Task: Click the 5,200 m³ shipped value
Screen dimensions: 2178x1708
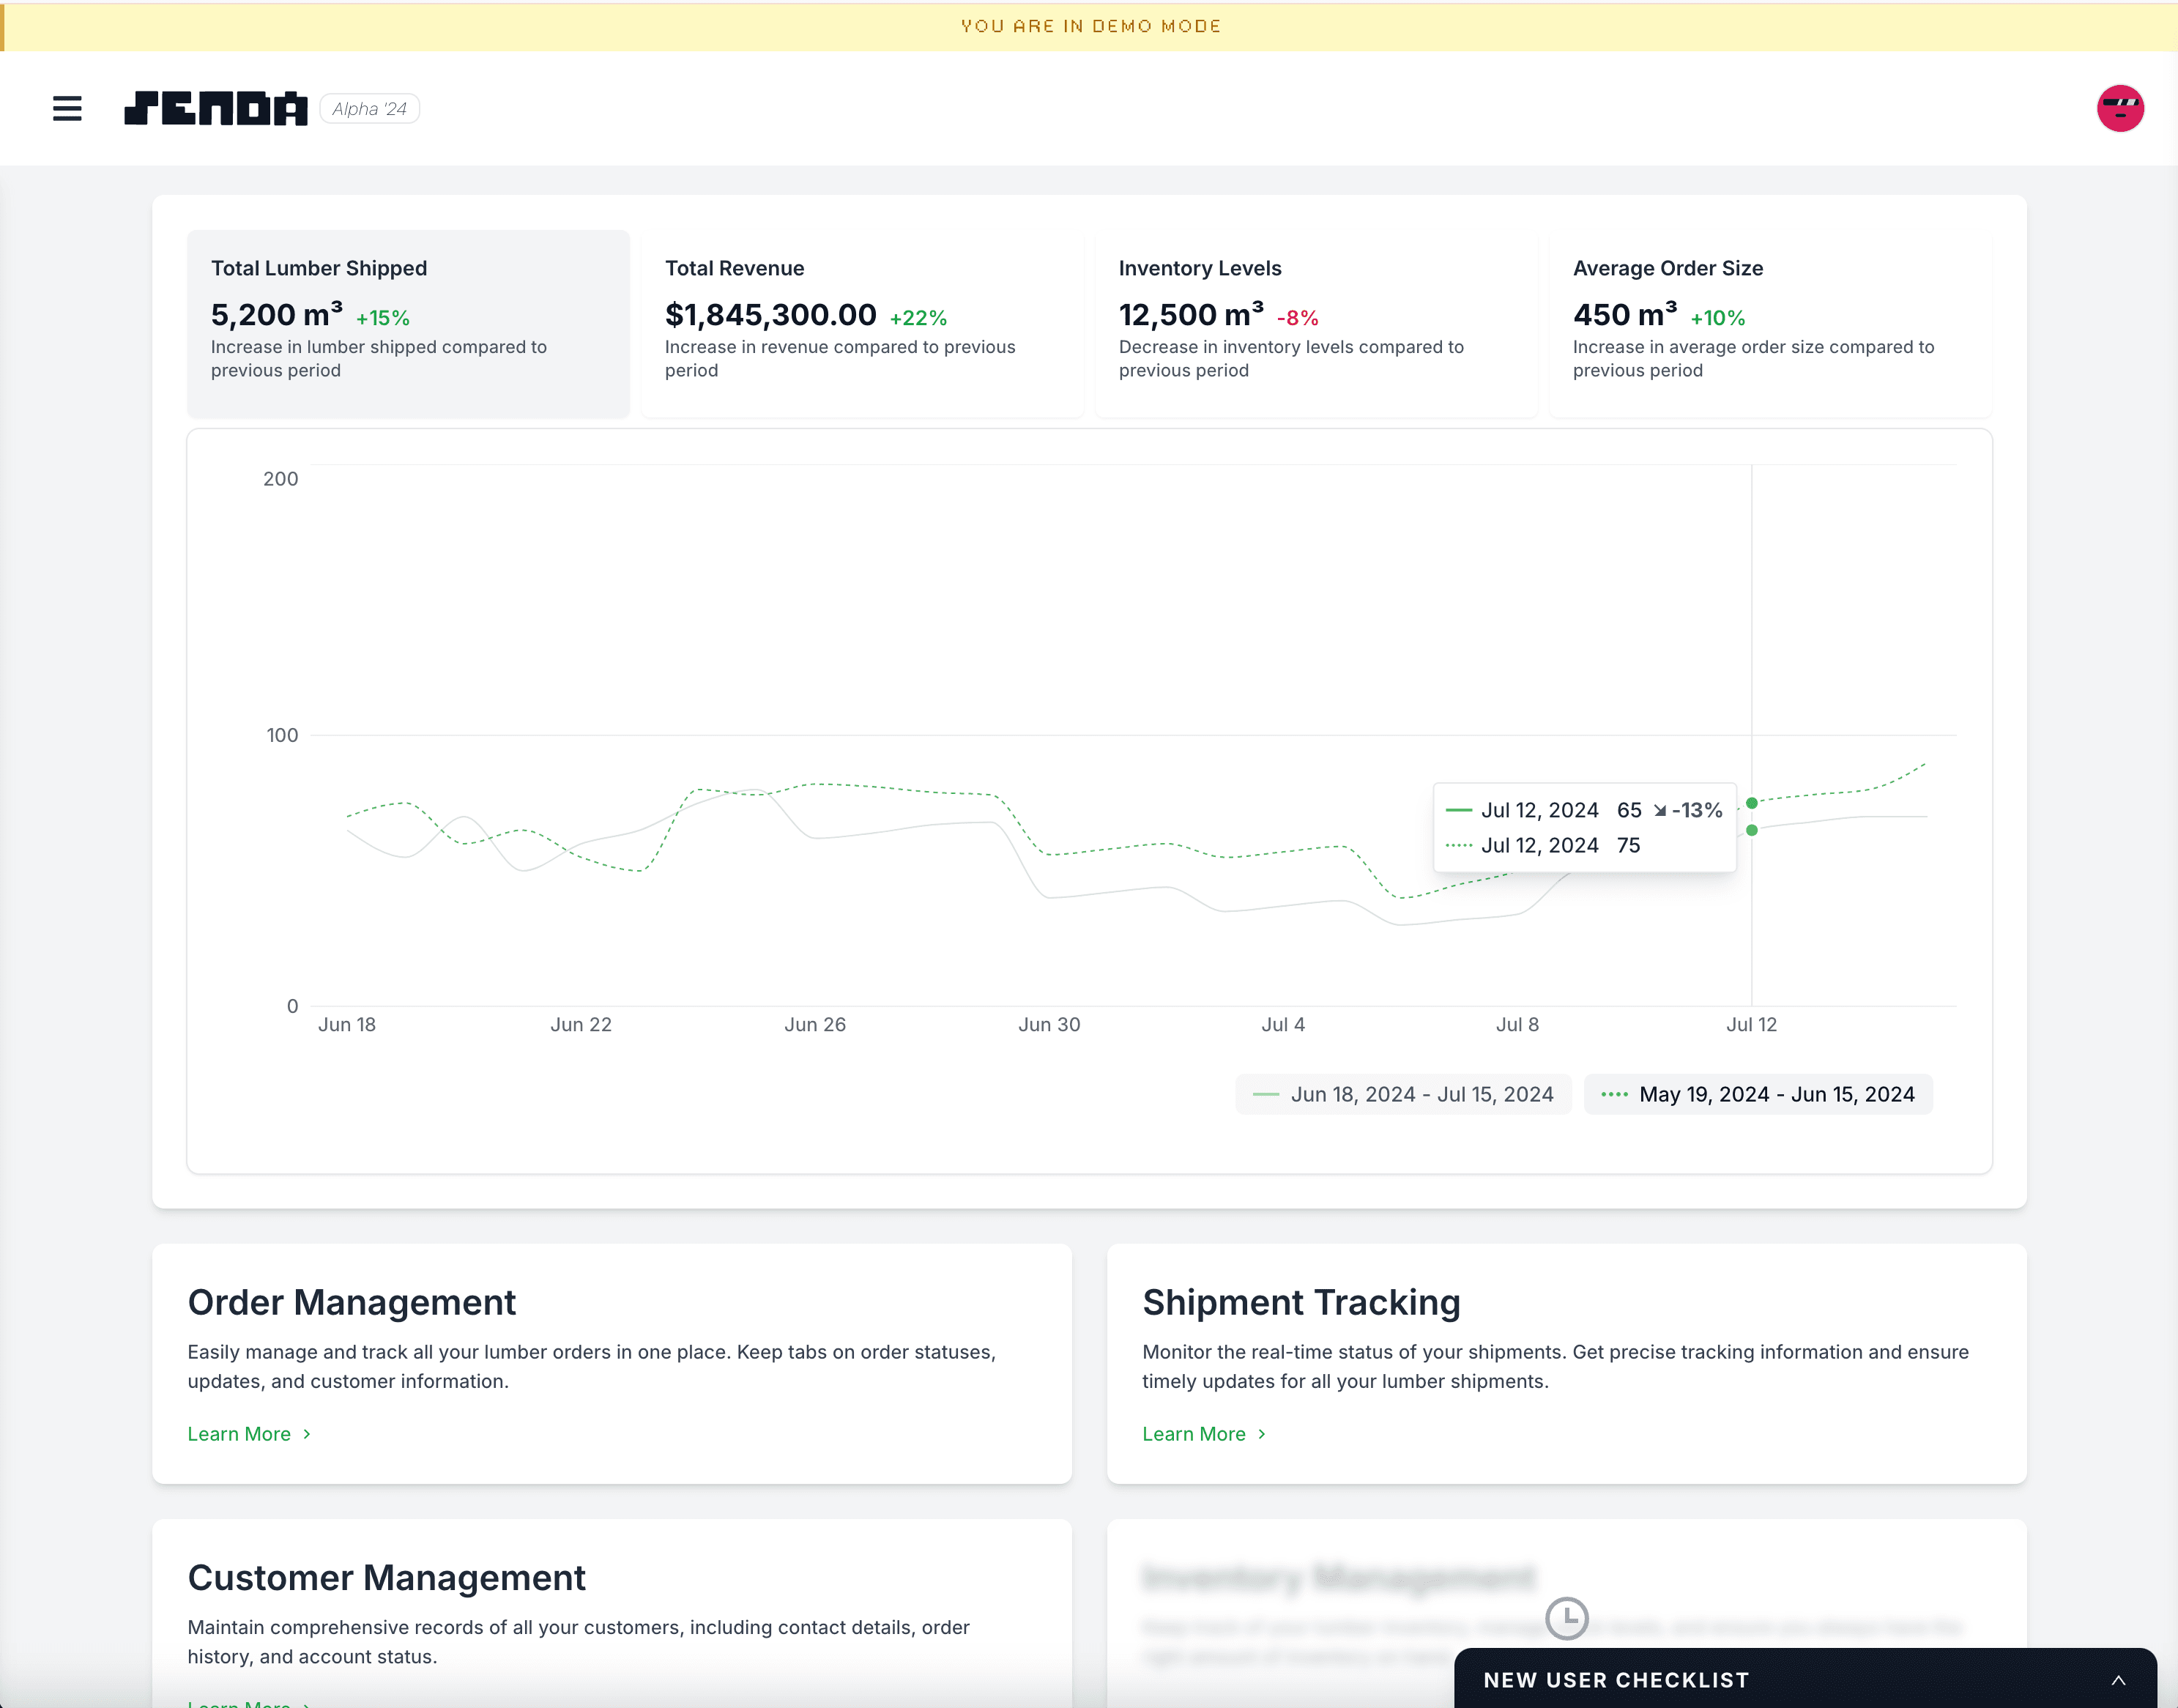Action: (277, 315)
